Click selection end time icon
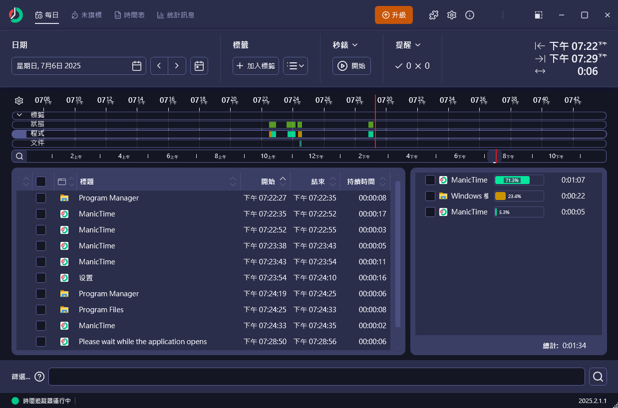The width and height of the screenshot is (618, 408). click(540, 59)
